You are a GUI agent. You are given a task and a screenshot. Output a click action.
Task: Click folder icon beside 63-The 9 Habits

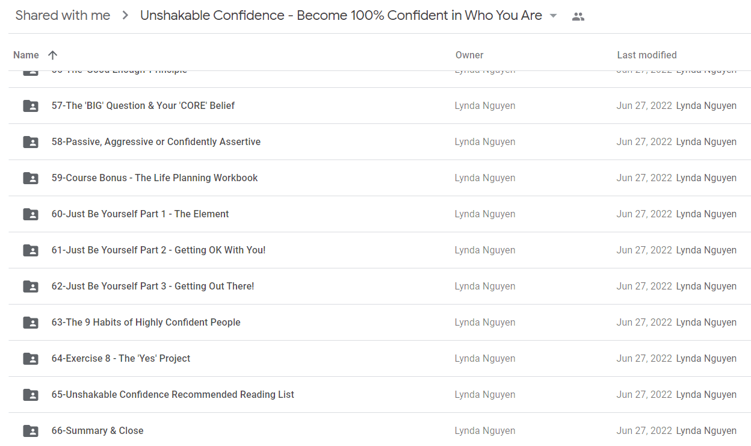click(31, 323)
